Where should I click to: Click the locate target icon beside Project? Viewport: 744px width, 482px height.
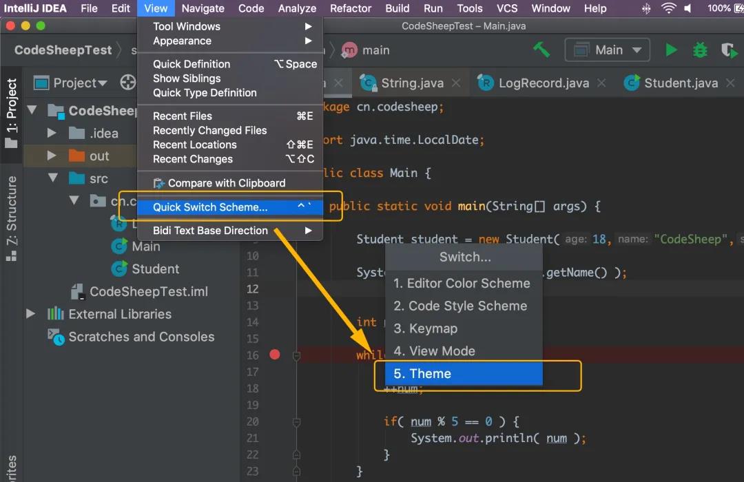[x=127, y=83]
